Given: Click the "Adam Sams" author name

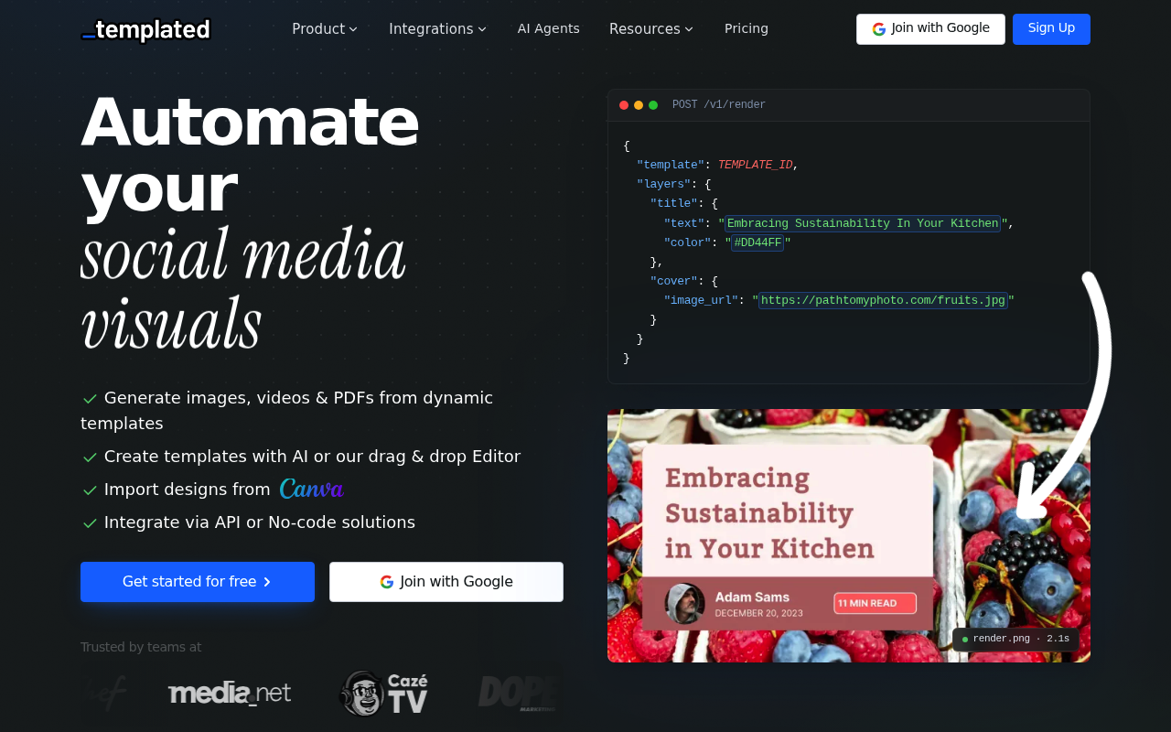Looking at the screenshot, I should coord(752,597).
